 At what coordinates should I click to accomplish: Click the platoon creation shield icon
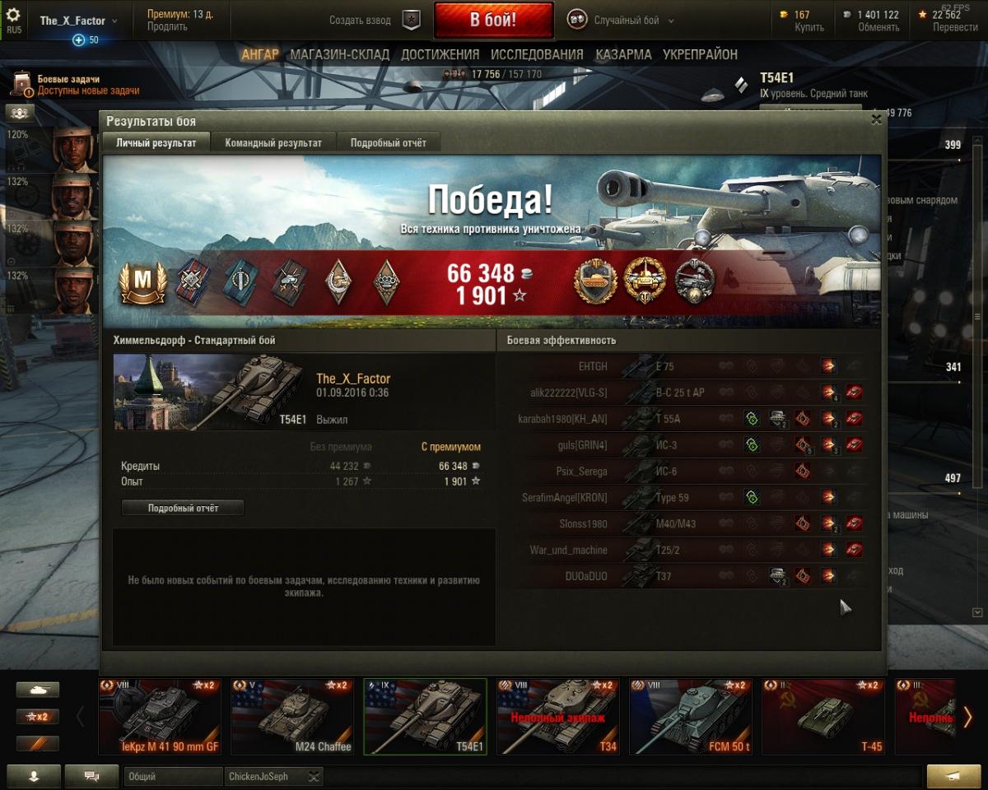(x=412, y=21)
